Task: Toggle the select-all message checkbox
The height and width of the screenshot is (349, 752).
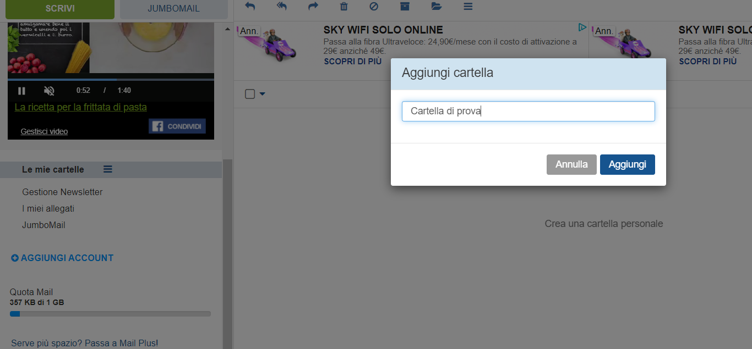Action: (249, 93)
